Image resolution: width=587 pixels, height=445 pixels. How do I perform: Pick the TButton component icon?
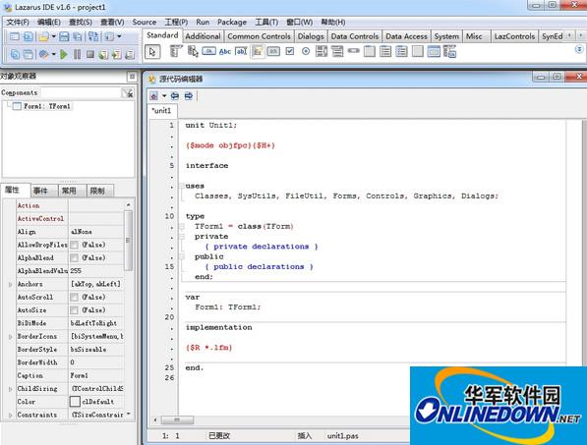coord(208,51)
